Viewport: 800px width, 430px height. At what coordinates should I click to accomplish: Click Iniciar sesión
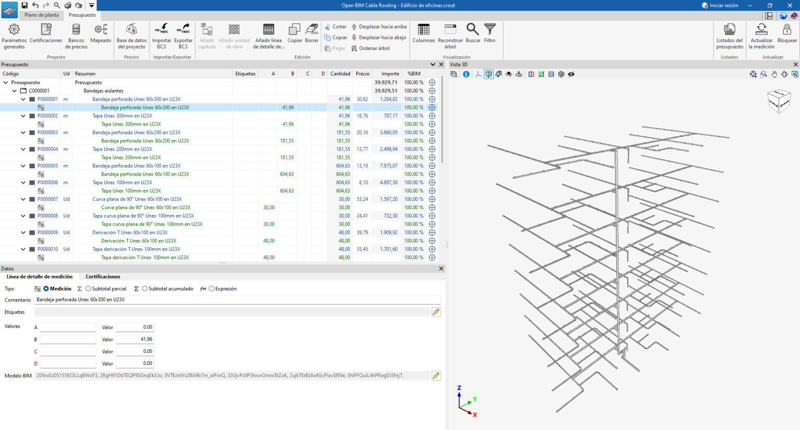[x=720, y=5]
